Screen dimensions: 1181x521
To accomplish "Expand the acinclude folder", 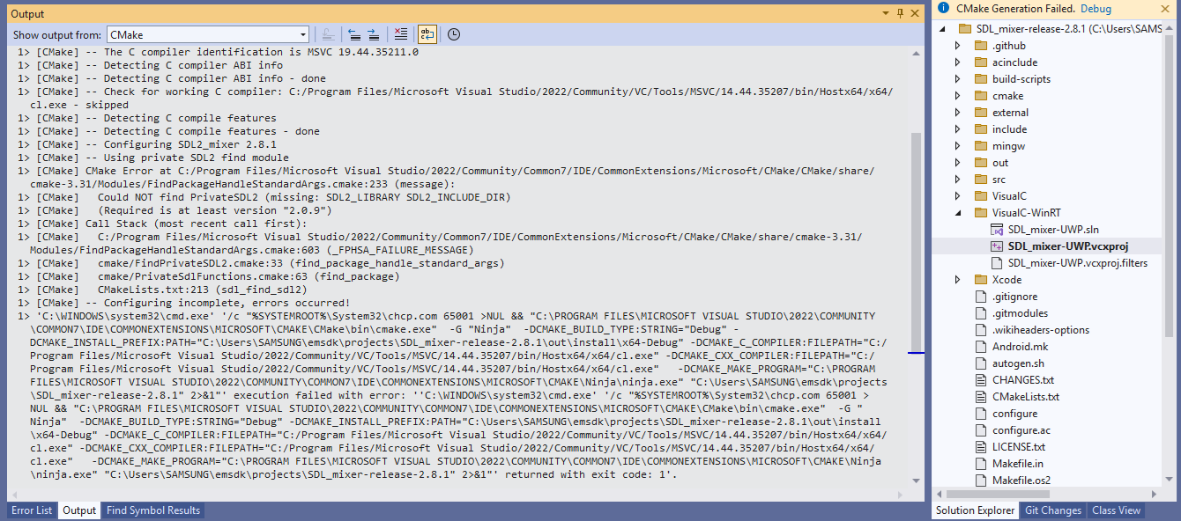I will 958,62.
